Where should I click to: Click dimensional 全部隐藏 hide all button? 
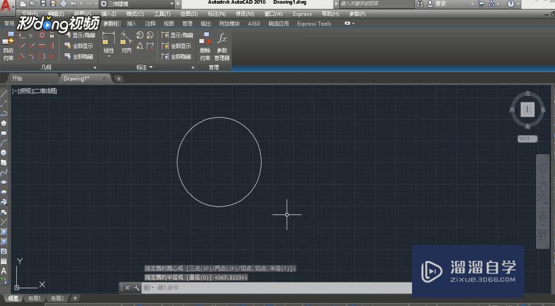coord(176,57)
